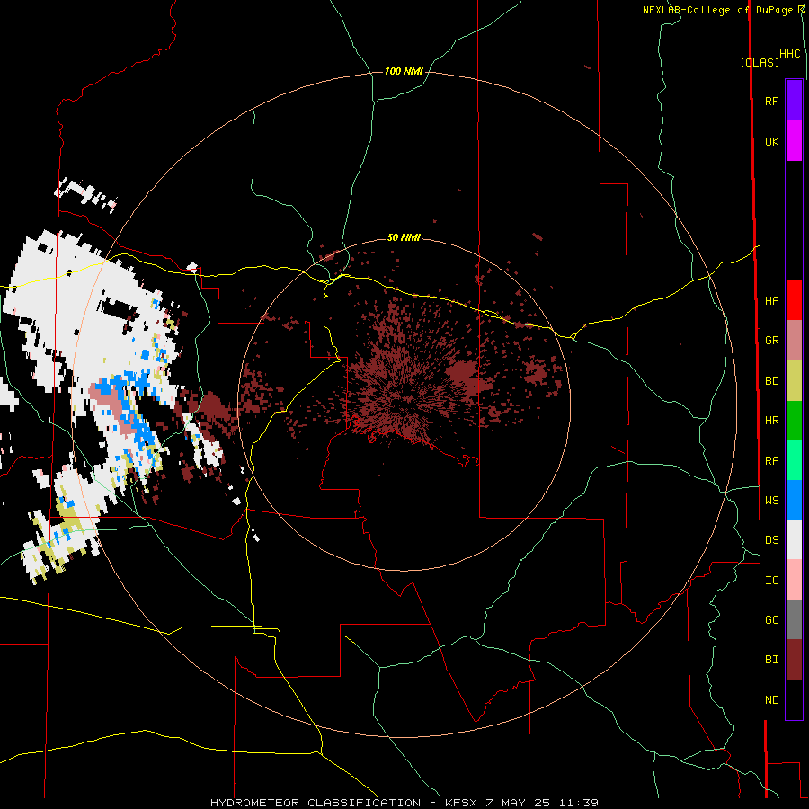Click the "HA" legend label
This screenshot has height=809, width=809.
[x=771, y=300]
